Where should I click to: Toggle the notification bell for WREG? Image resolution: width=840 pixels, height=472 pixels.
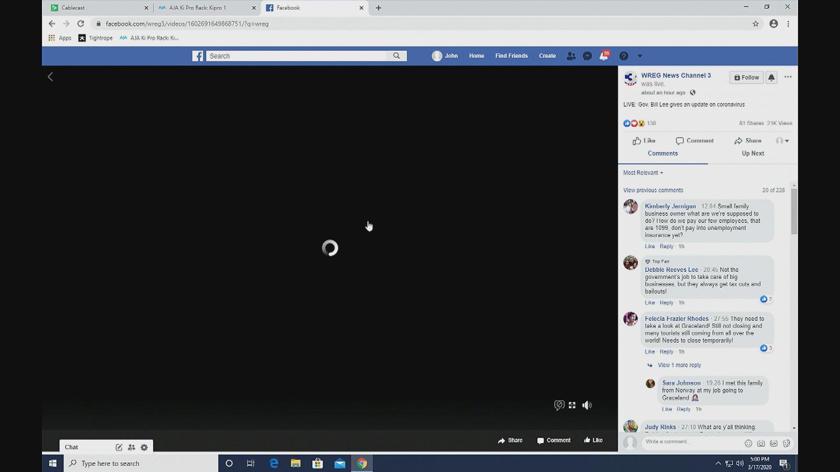point(771,77)
